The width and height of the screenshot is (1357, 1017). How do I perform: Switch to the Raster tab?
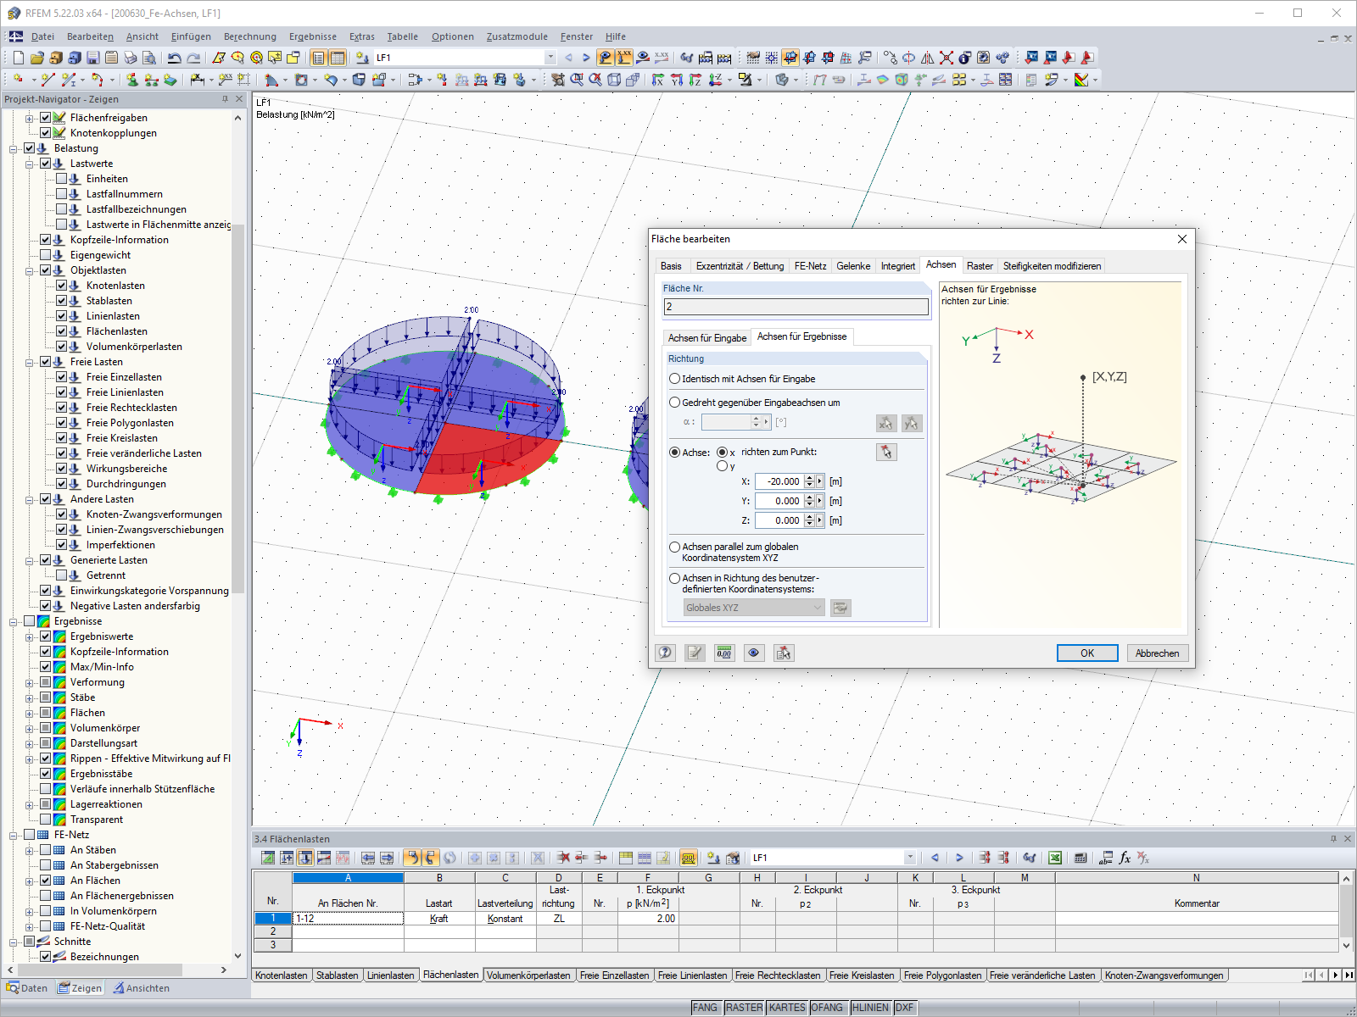(980, 266)
